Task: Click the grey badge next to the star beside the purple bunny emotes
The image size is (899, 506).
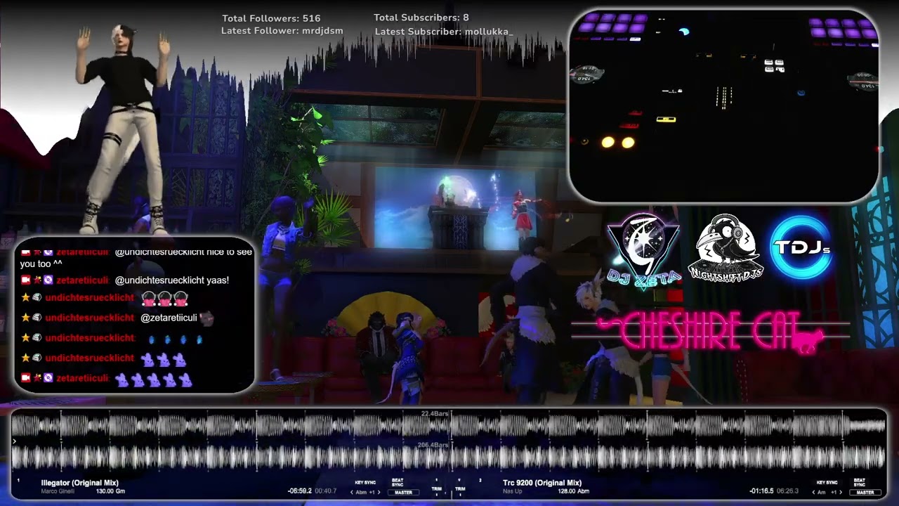Action: [x=37, y=358]
